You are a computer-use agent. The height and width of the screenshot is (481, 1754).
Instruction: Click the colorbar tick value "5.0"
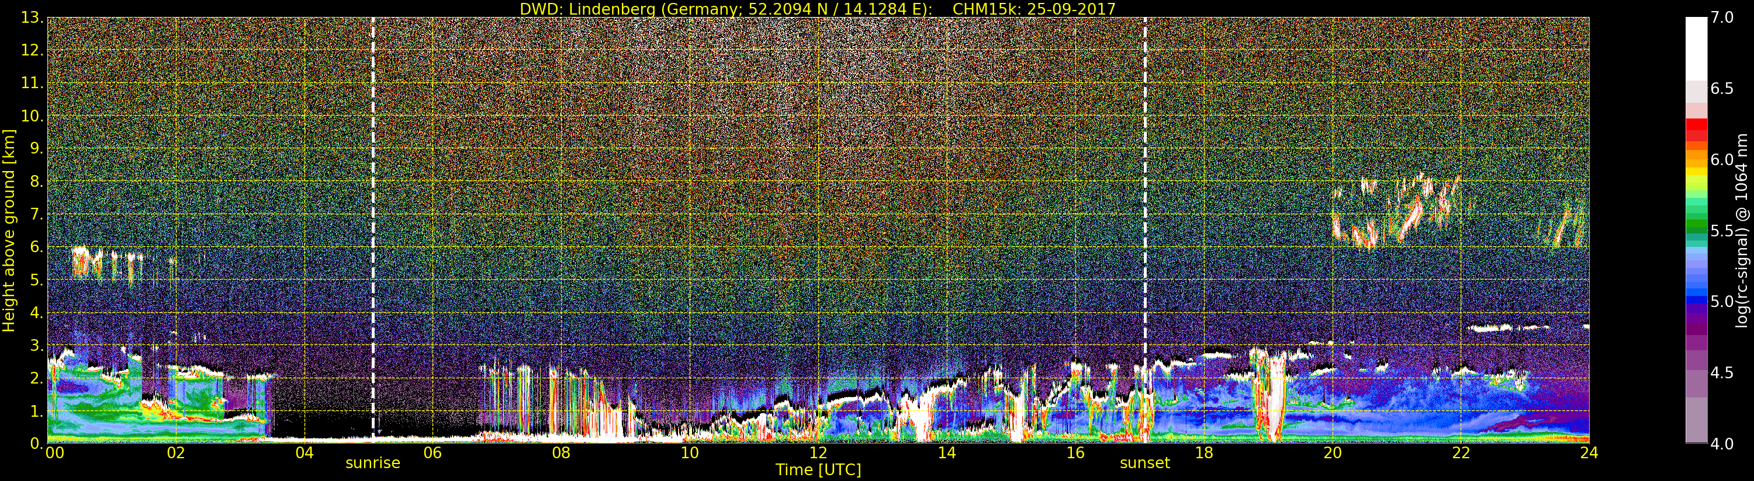click(x=1722, y=301)
